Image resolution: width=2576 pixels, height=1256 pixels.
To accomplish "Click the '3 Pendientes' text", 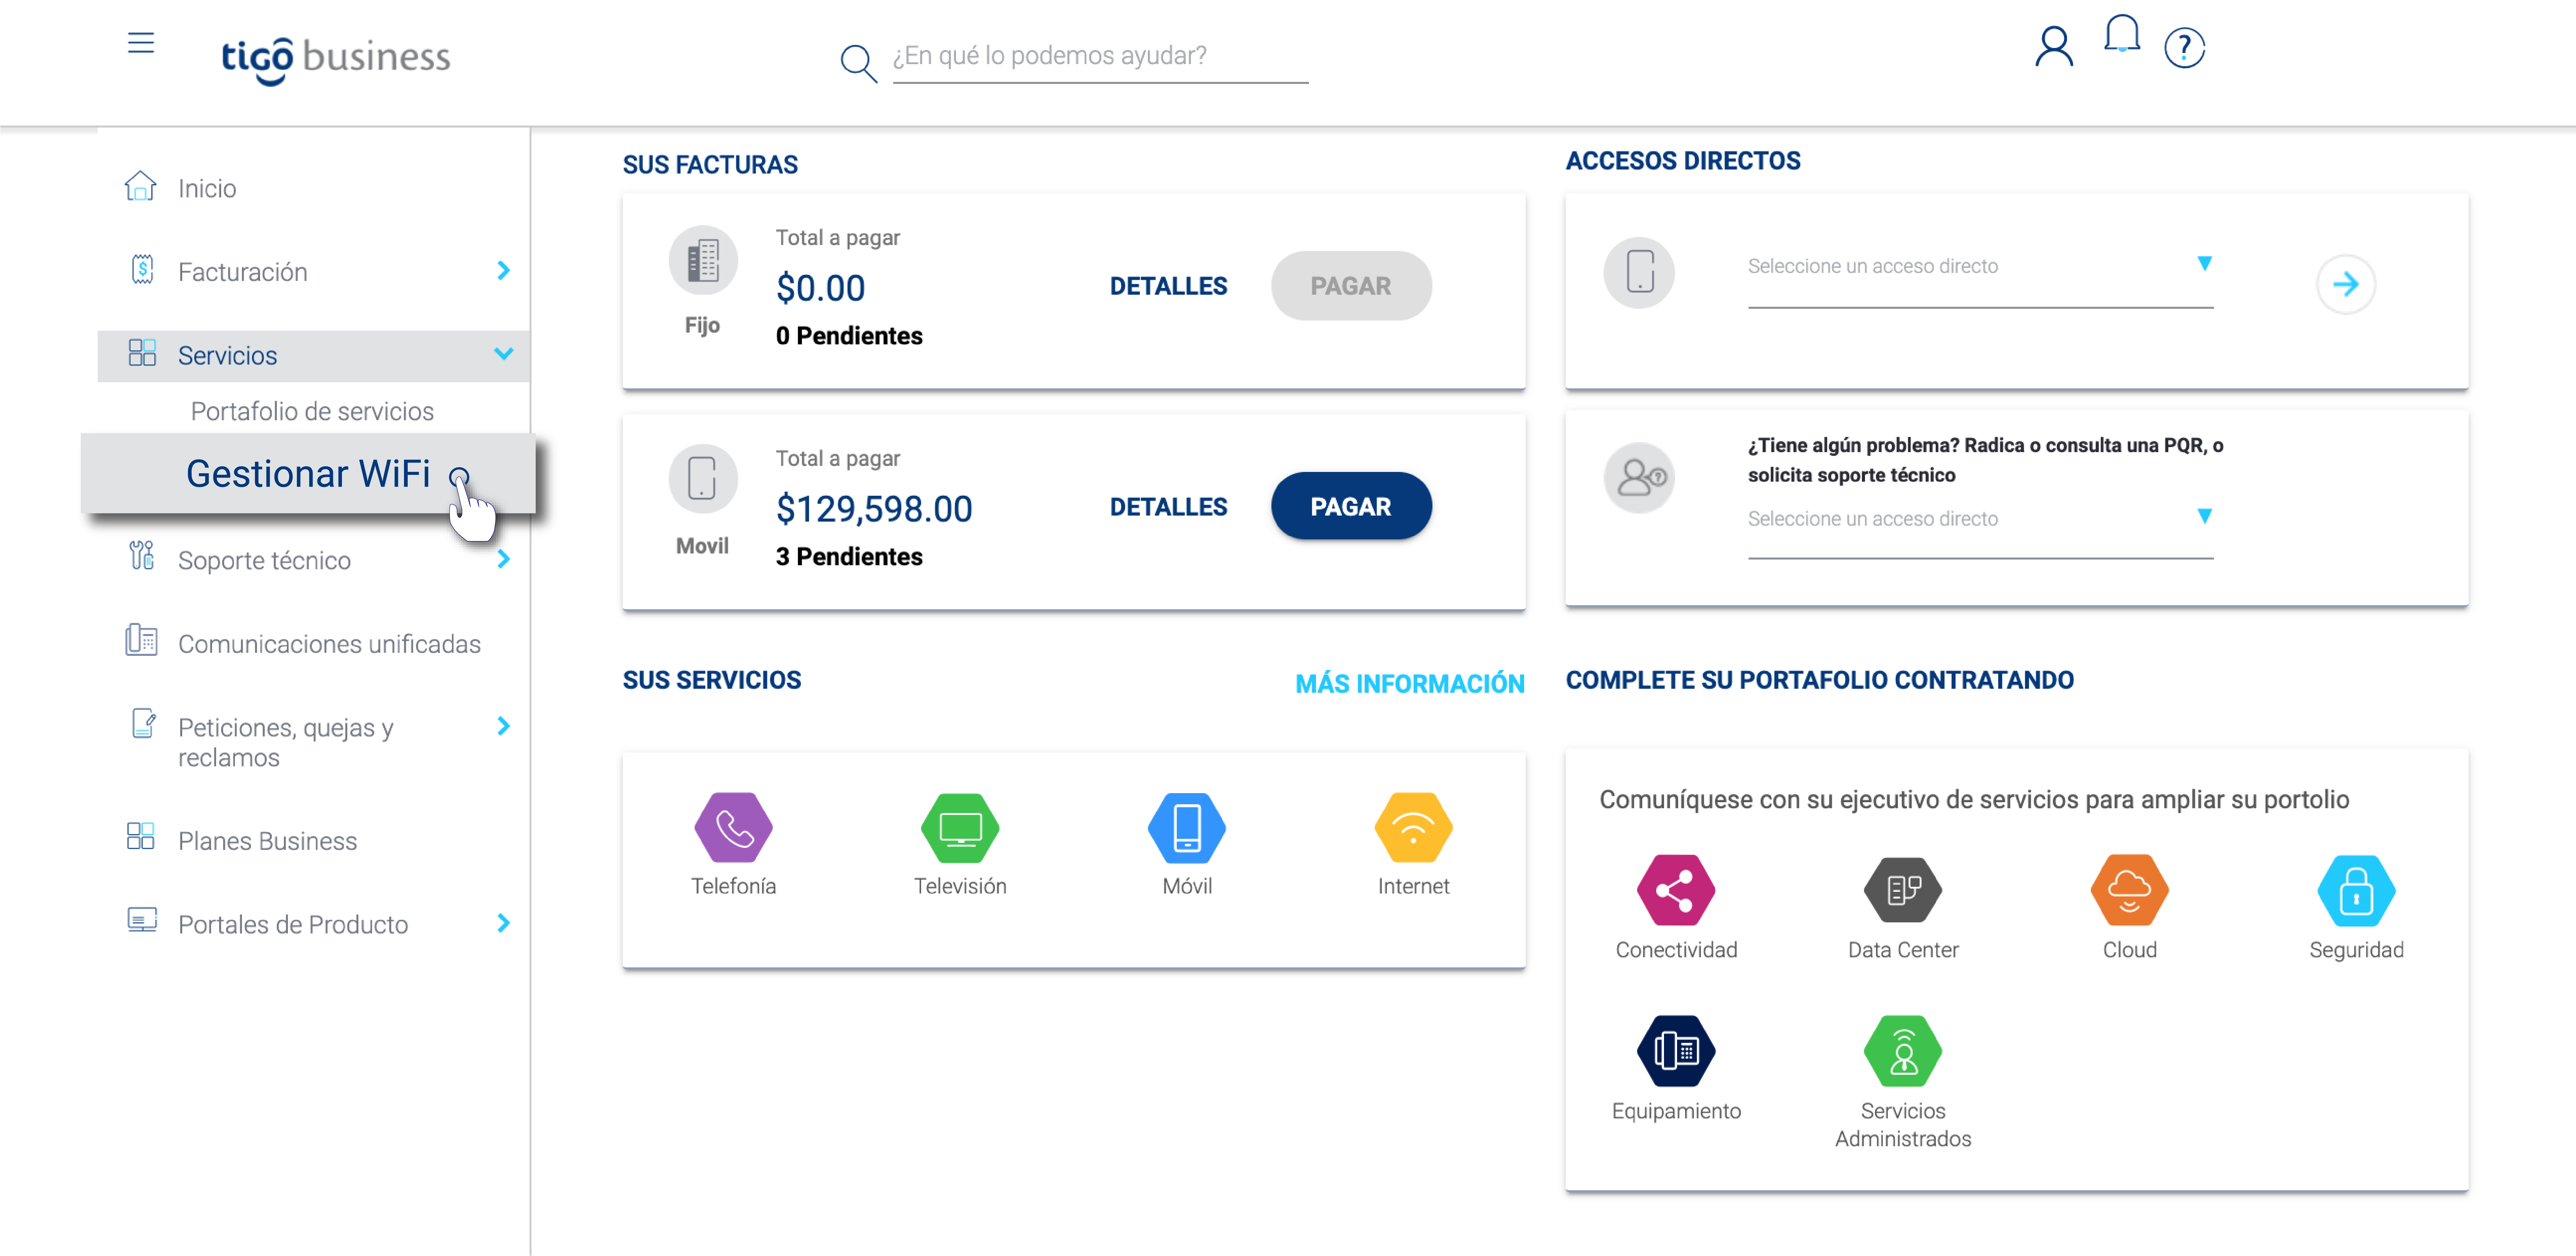I will 849,557.
